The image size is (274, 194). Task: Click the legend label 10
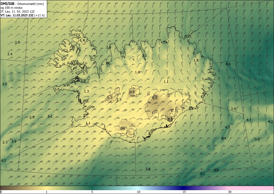pyautogui.click(x=139, y=192)
